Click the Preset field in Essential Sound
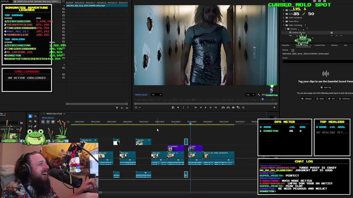 point(317,61)
